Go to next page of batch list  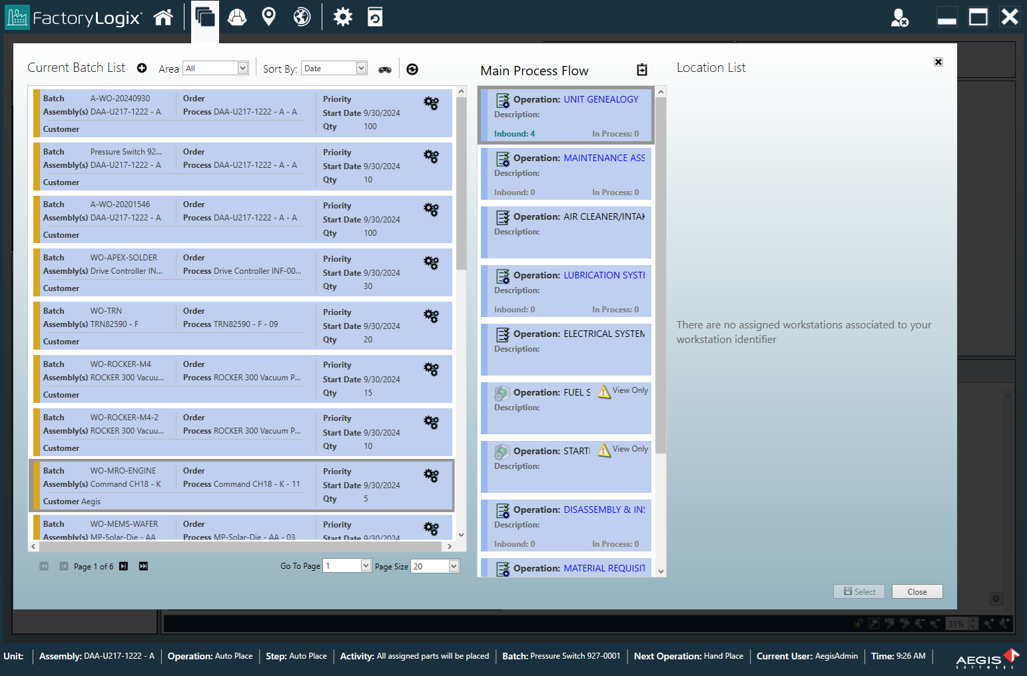[123, 566]
